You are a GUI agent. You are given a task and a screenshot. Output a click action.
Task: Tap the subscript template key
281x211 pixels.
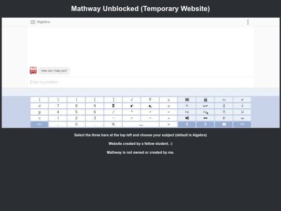[150, 106]
